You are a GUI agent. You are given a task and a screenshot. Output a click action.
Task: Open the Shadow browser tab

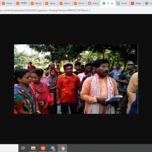pyautogui.click(x=136, y=3)
